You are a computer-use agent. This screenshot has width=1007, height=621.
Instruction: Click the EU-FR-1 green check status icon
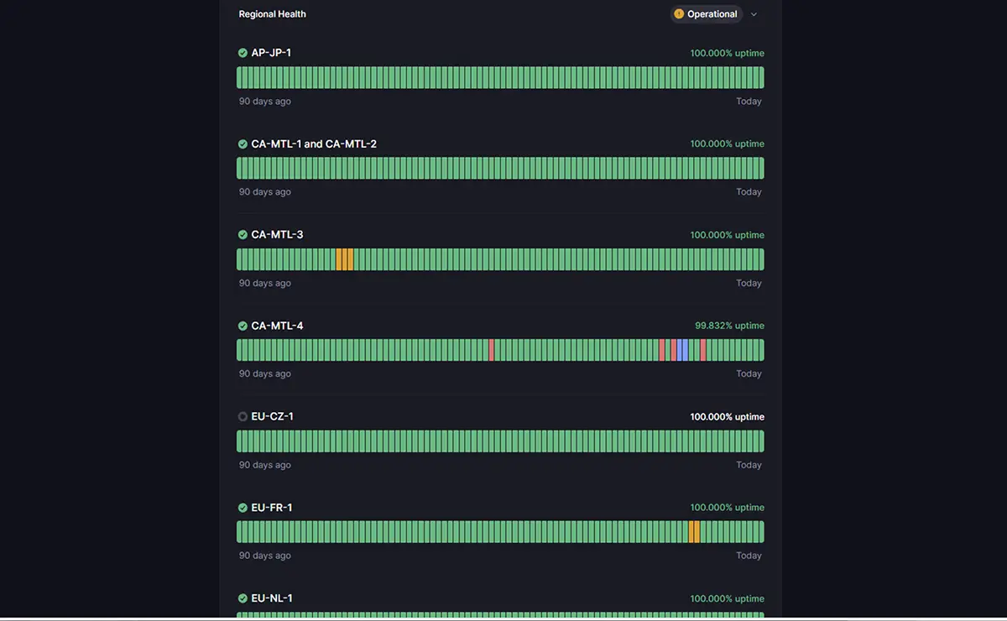point(243,508)
